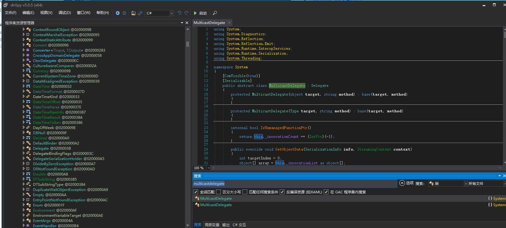
Task: Uncheck 在 GAC 程序集内搜索 option
Action: coord(326,192)
